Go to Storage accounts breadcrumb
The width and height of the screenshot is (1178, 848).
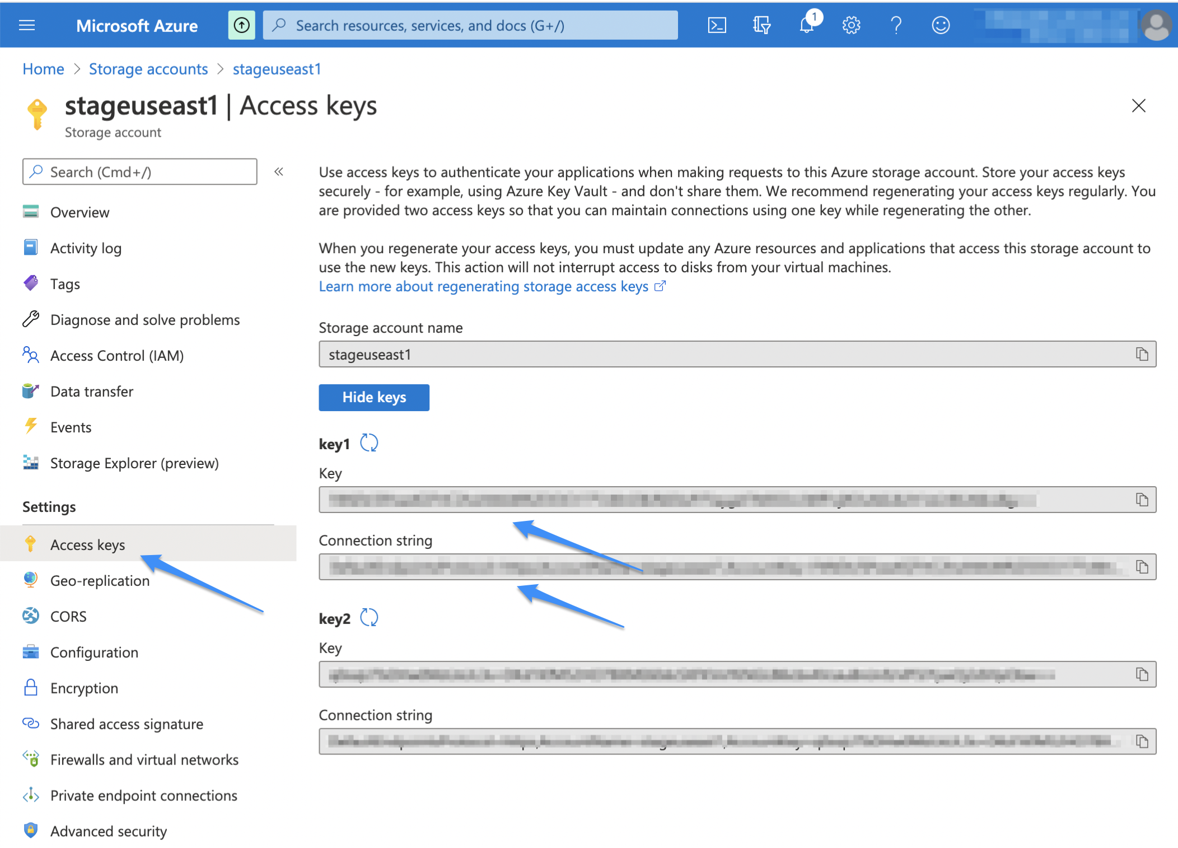click(x=148, y=69)
